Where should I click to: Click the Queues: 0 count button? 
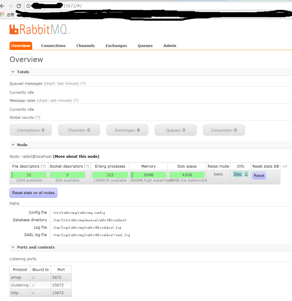tap(176, 130)
